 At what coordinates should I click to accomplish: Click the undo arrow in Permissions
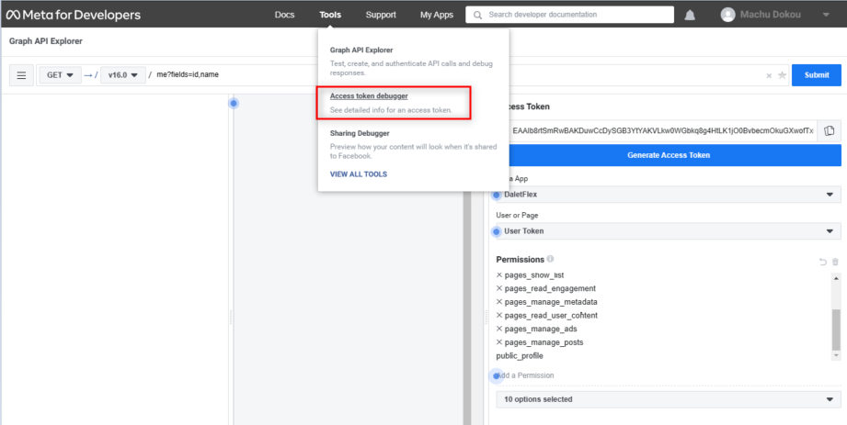tap(823, 262)
